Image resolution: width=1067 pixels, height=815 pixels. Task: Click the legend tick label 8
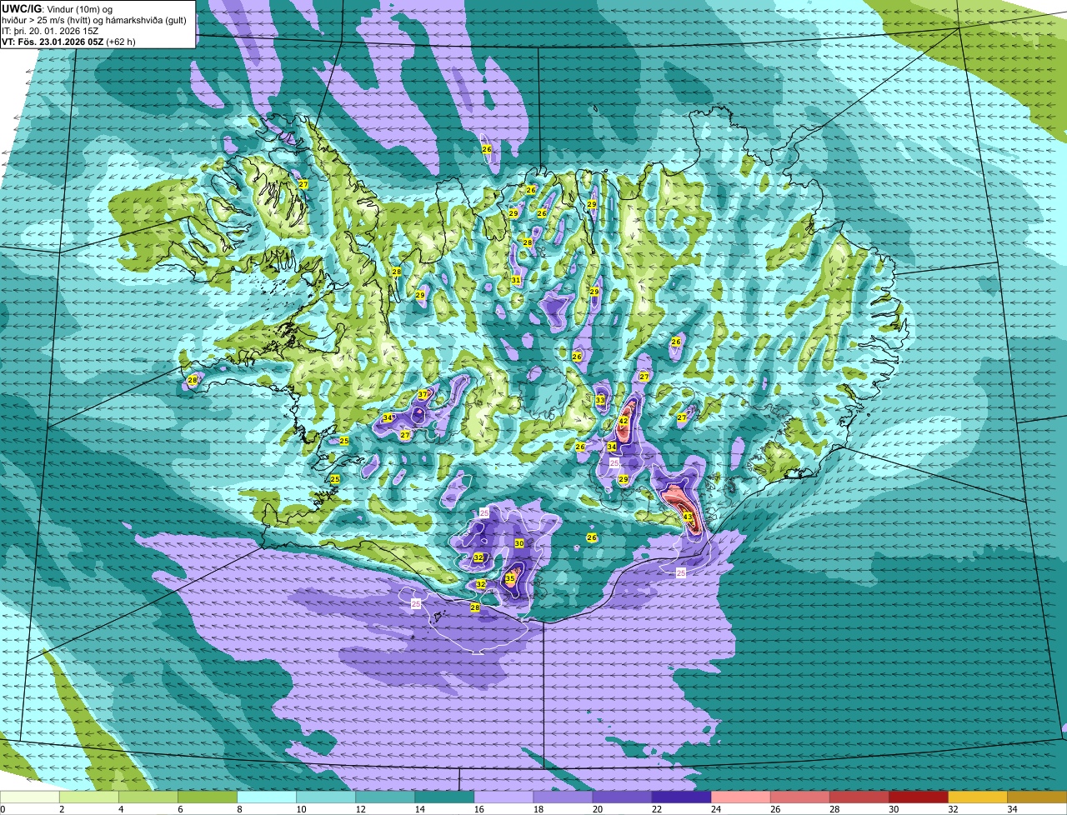click(239, 809)
